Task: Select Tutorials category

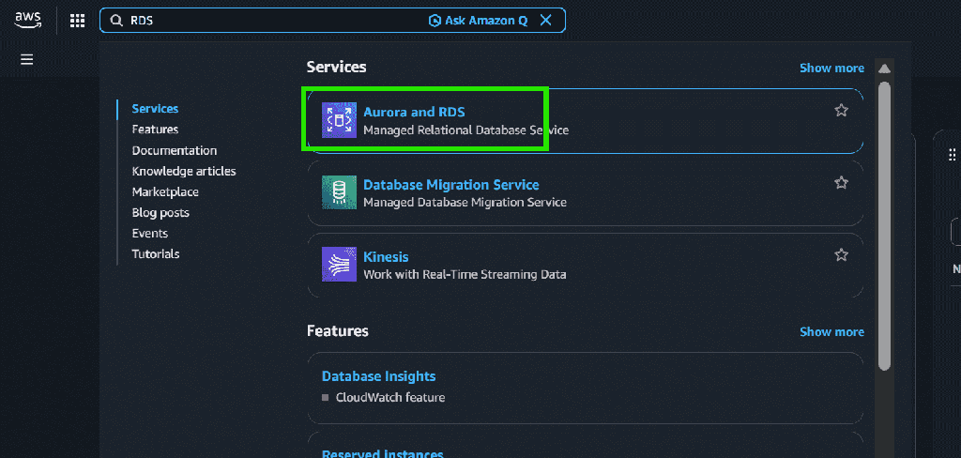Action: 156,253
